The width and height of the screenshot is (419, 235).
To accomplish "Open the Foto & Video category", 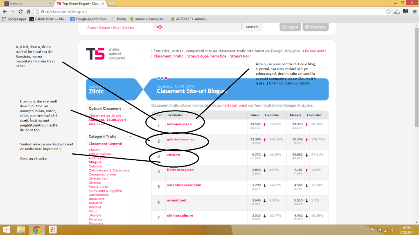I will pos(98,187).
